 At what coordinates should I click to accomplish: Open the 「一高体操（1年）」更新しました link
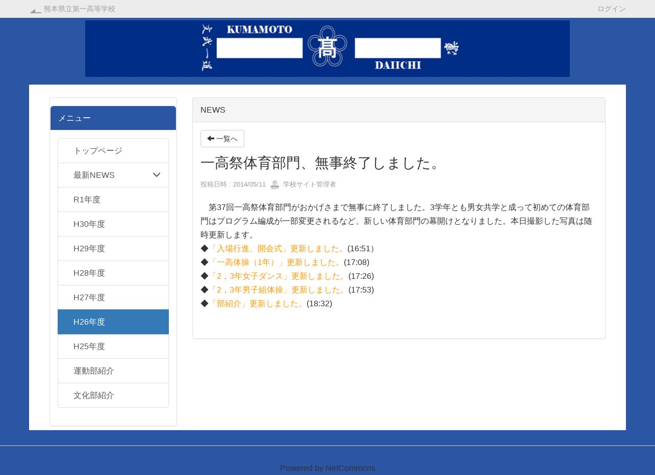coord(276,262)
